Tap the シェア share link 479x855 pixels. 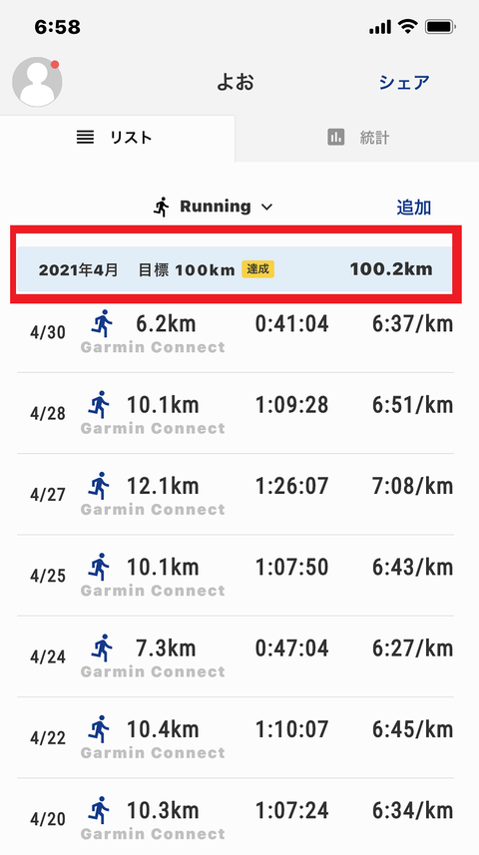404,83
